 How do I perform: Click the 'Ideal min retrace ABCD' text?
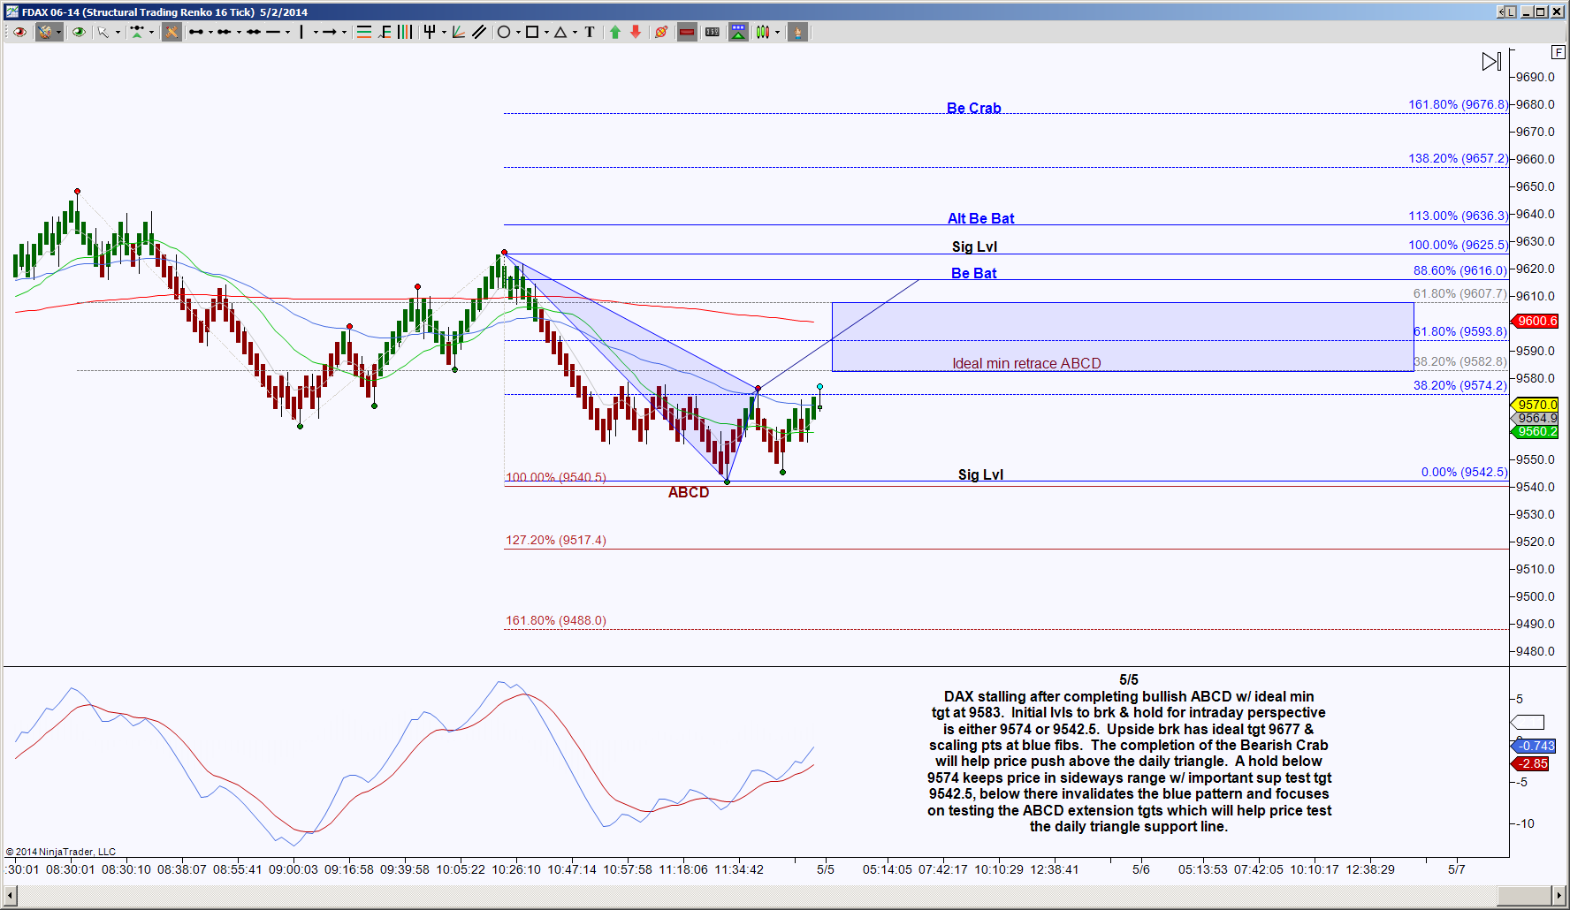pos(1026,363)
